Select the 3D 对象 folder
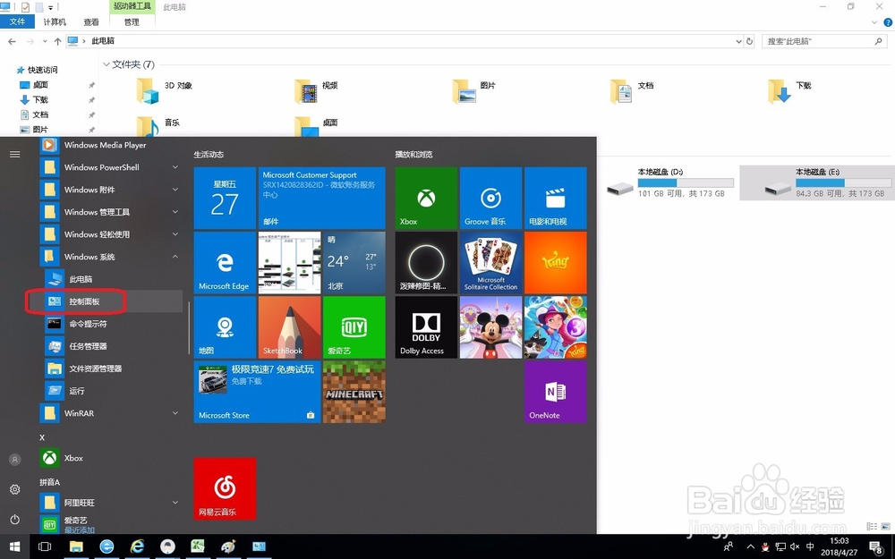The width and height of the screenshot is (895, 559). (x=165, y=90)
